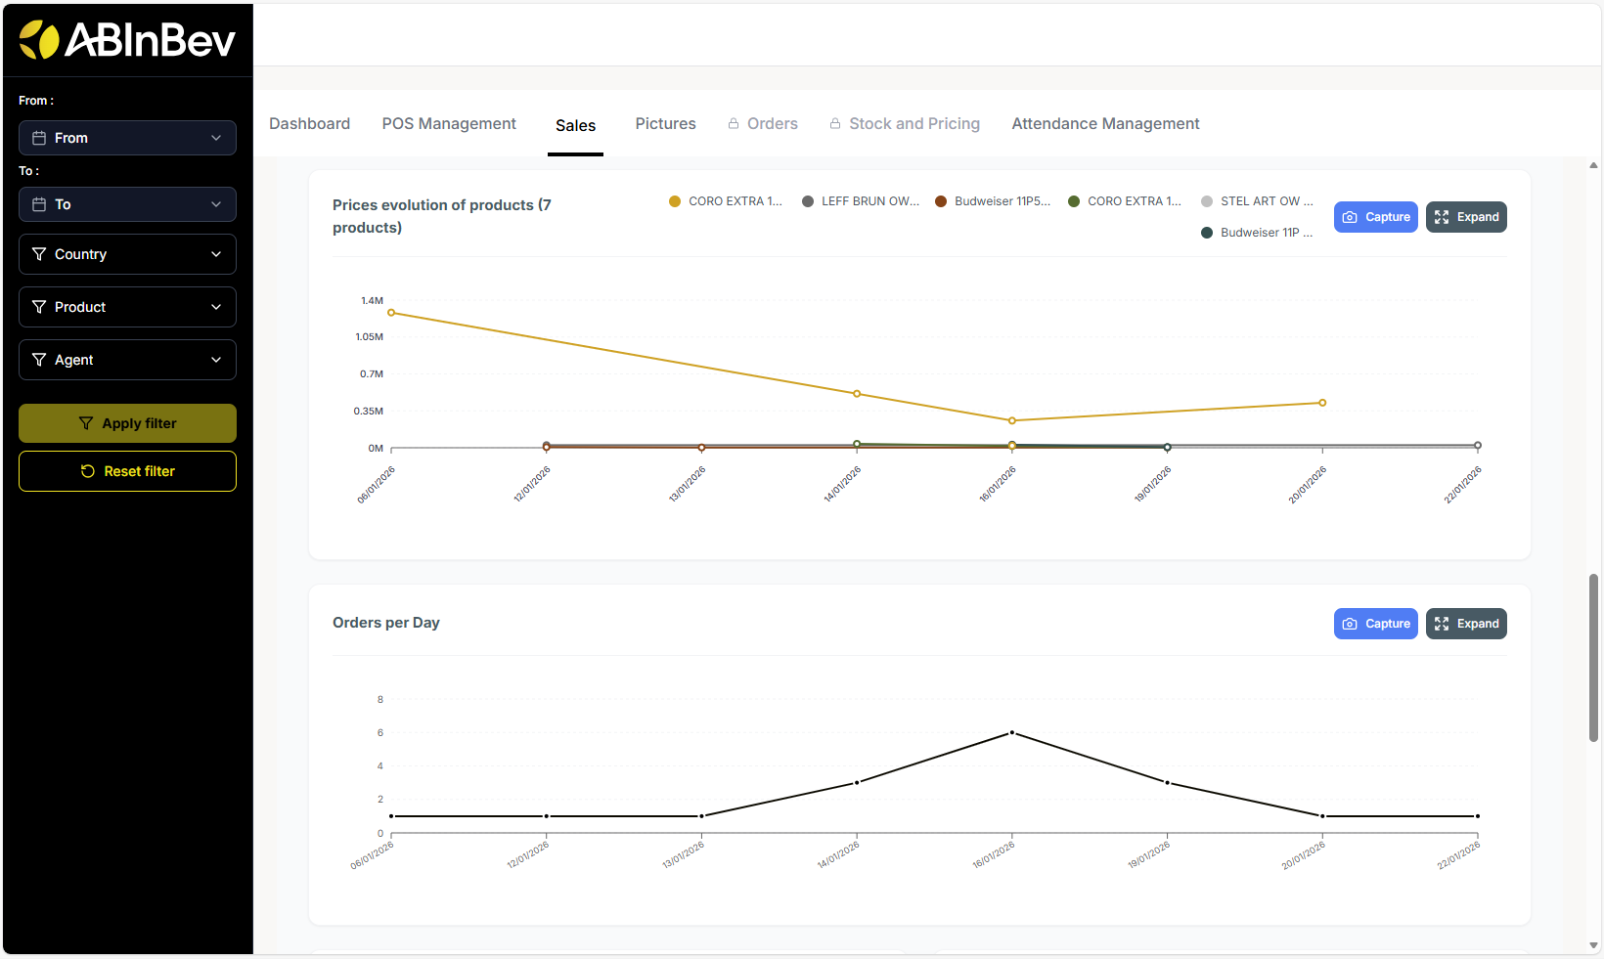The image size is (1604, 959).
Task: Click the Reset filter button
Action: point(127,471)
